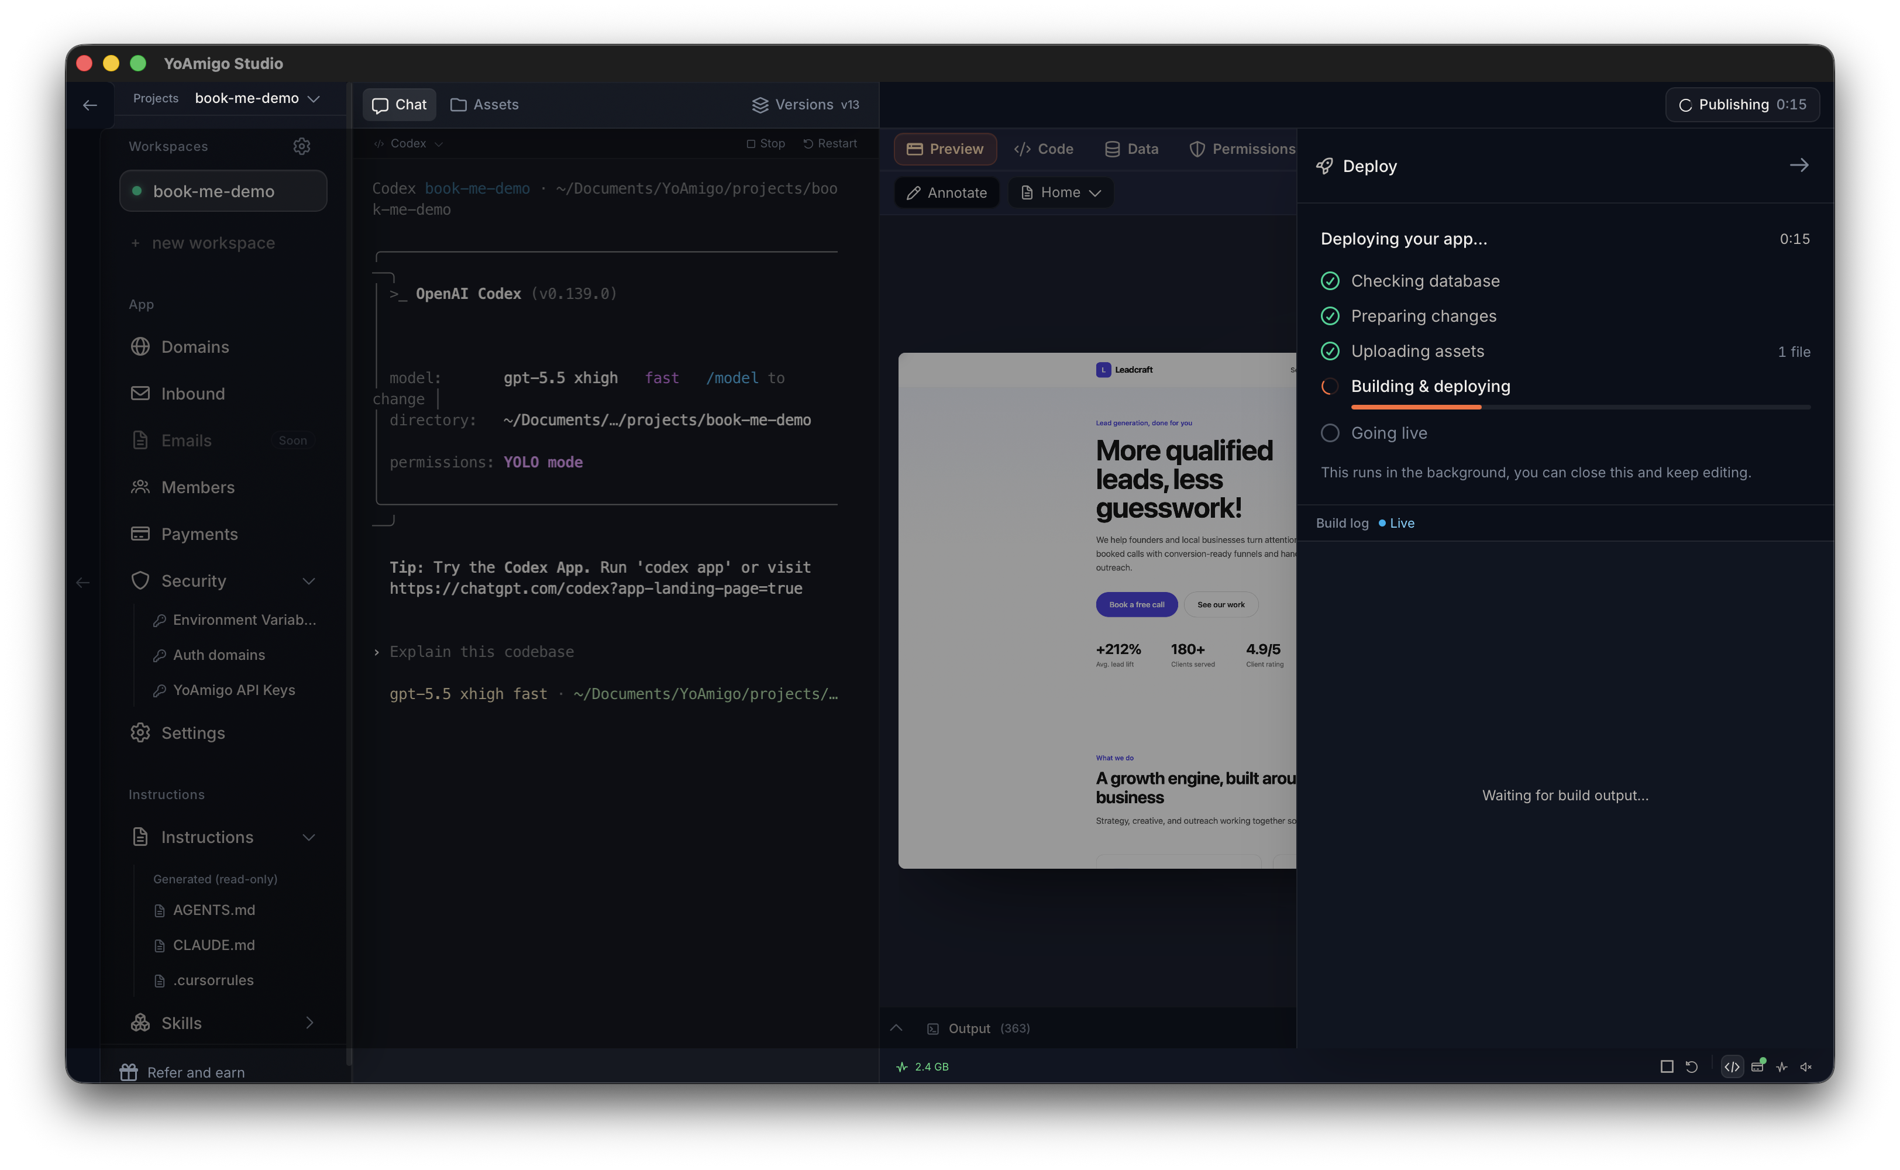Click the activity pulse icon at bottom right

(1782, 1066)
